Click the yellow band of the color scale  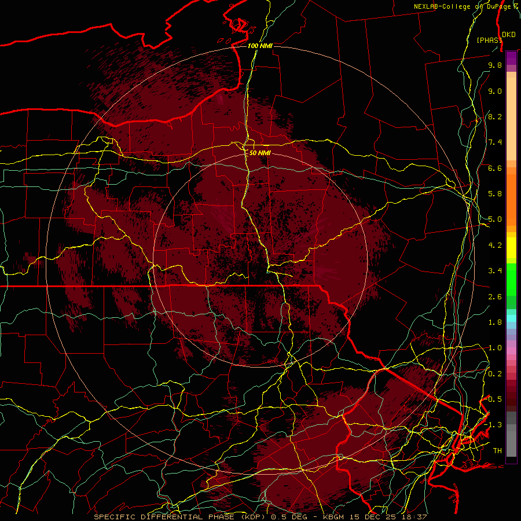pos(511,248)
